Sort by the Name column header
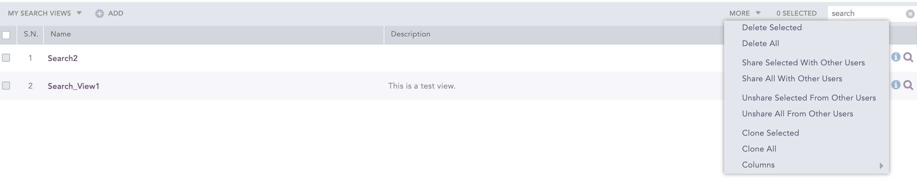Viewport: 917px width, 191px height. [61, 34]
